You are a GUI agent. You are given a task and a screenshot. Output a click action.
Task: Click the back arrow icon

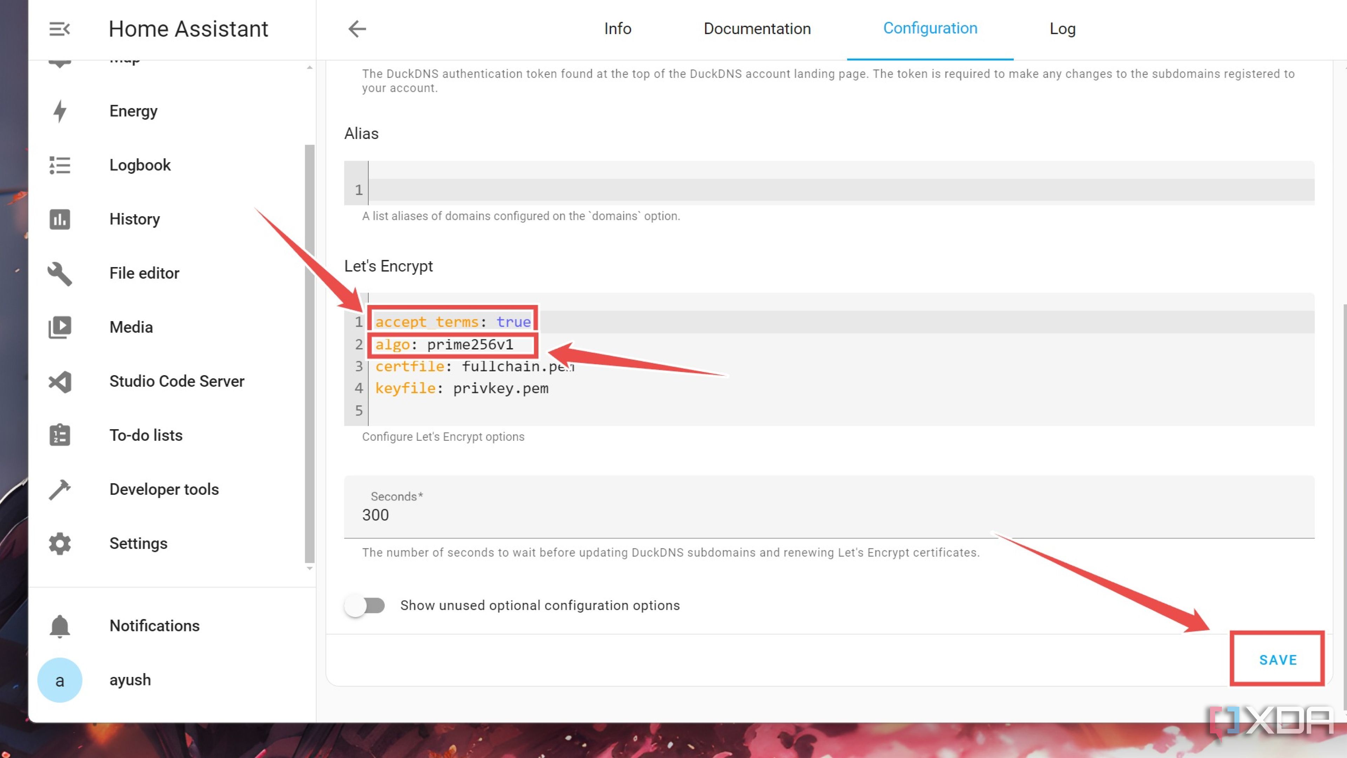click(357, 29)
